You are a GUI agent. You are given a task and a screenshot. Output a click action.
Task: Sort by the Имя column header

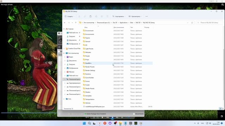86,27
